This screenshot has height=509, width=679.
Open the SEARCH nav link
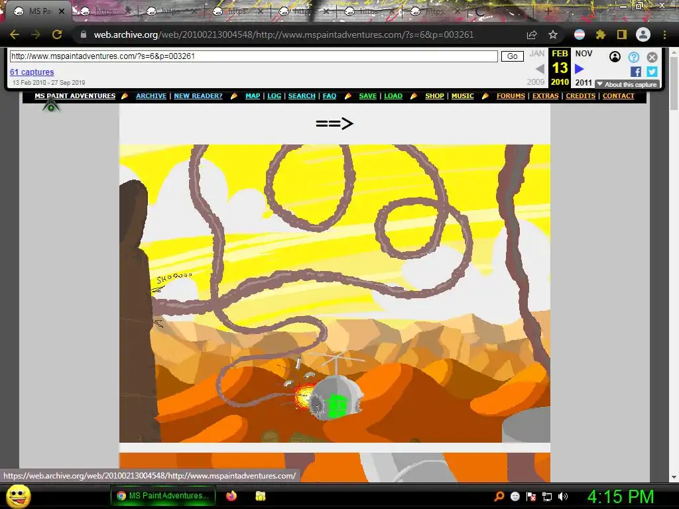302,96
